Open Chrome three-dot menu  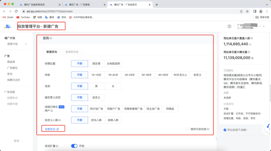(x=267, y=12)
